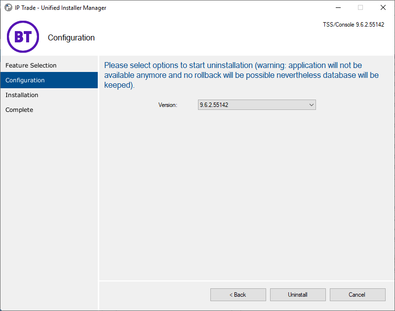Click the TSS/Console 9.6.2.55142 version text
395x311 pixels.
point(354,25)
